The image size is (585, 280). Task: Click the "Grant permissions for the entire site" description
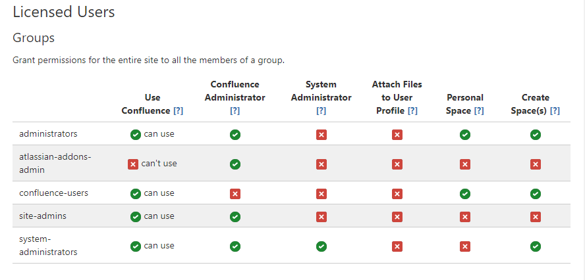tap(148, 60)
